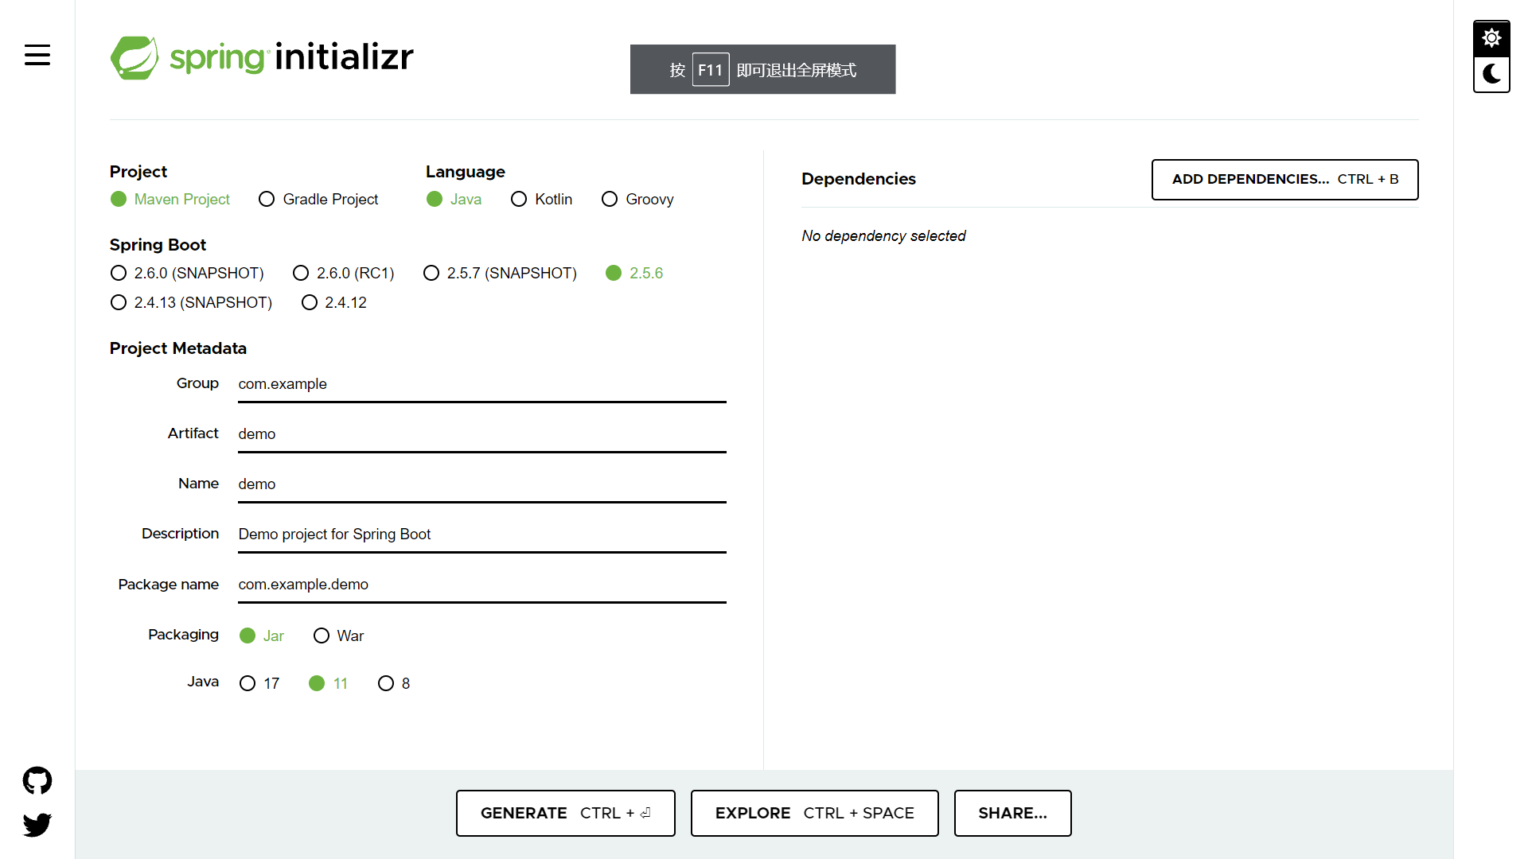Screen dimensions: 1528x859
Task: Click the Generate button
Action: (x=565, y=813)
